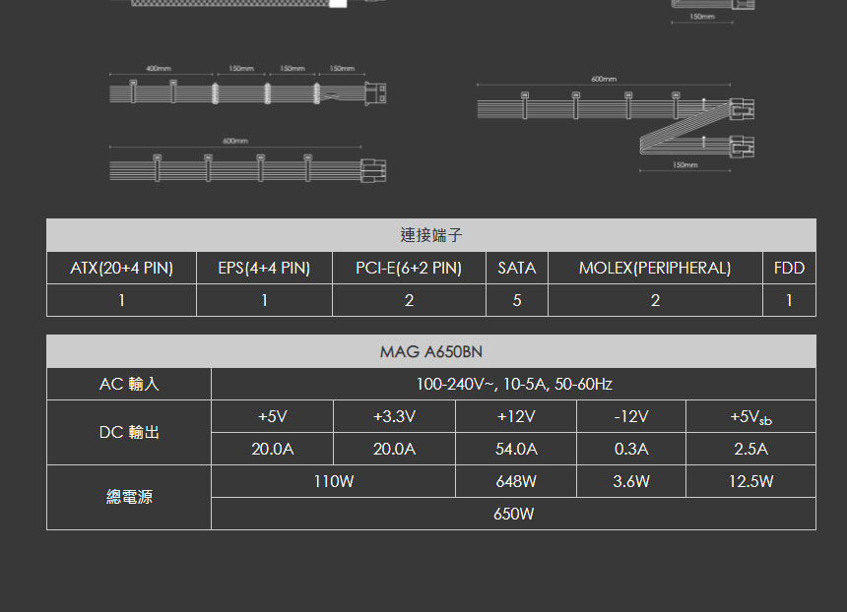Click the dual-connector 600mm cable diagram

616,124
